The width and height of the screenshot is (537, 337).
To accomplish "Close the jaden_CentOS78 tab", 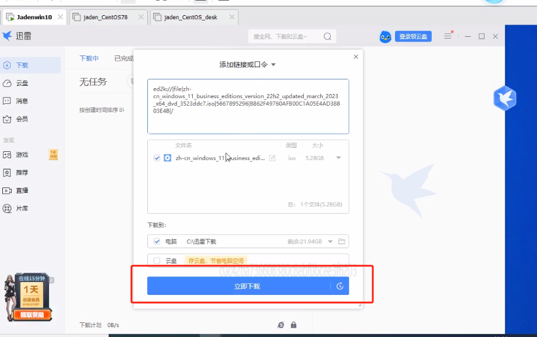I will [x=141, y=17].
